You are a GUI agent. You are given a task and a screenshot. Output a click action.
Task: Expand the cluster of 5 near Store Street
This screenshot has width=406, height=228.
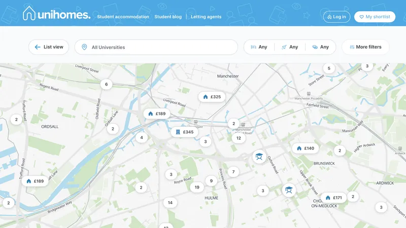(329, 68)
